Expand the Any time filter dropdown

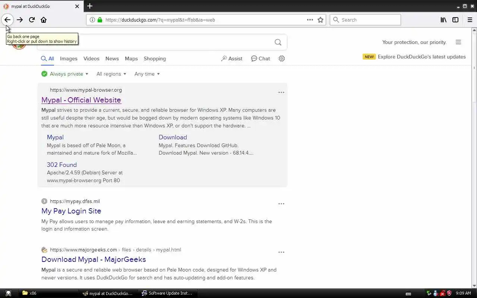147,74
